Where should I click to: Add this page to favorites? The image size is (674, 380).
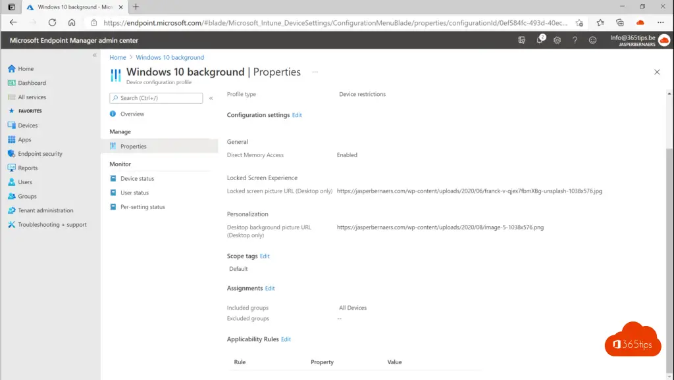579,23
